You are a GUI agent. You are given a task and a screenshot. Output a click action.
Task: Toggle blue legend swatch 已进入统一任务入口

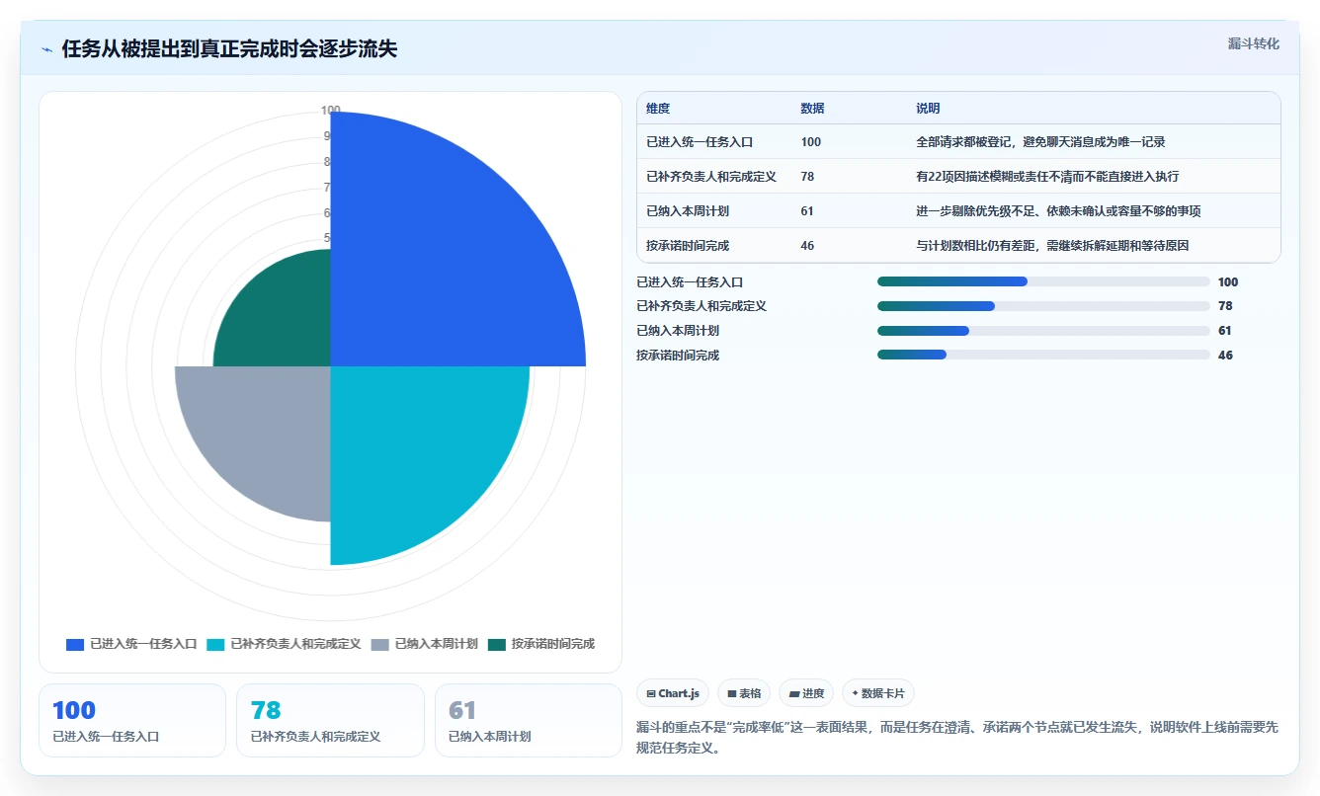pyautogui.click(x=75, y=644)
